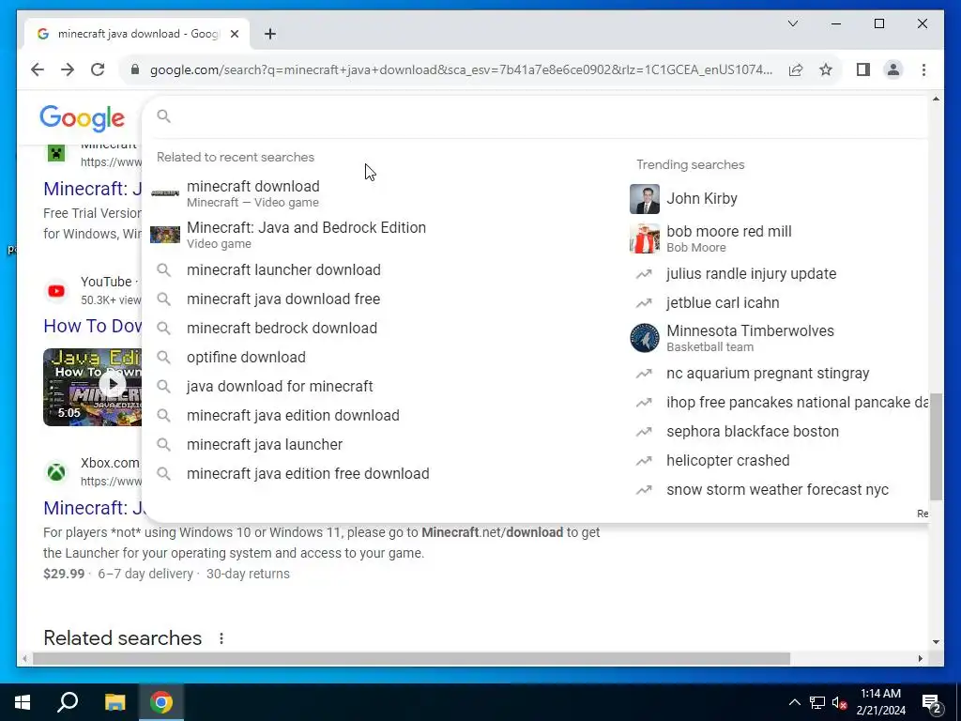The width and height of the screenshot is (961, 721).
Task: Click the Timberwolves team logo thumbnail
Action: point(645,338)
